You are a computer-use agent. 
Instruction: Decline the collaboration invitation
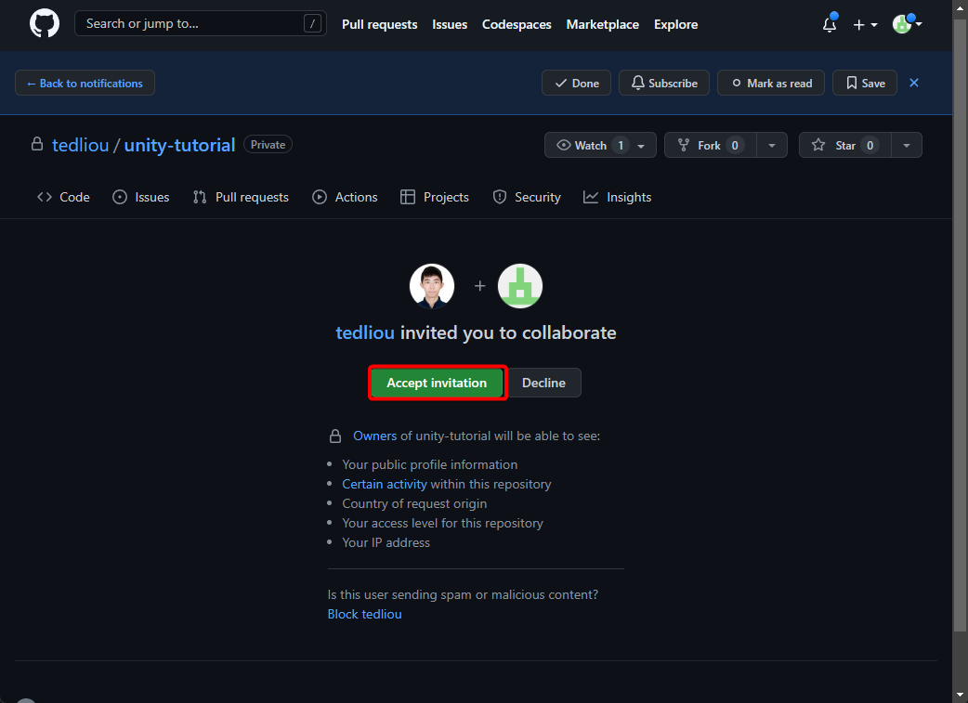[543, 383]
